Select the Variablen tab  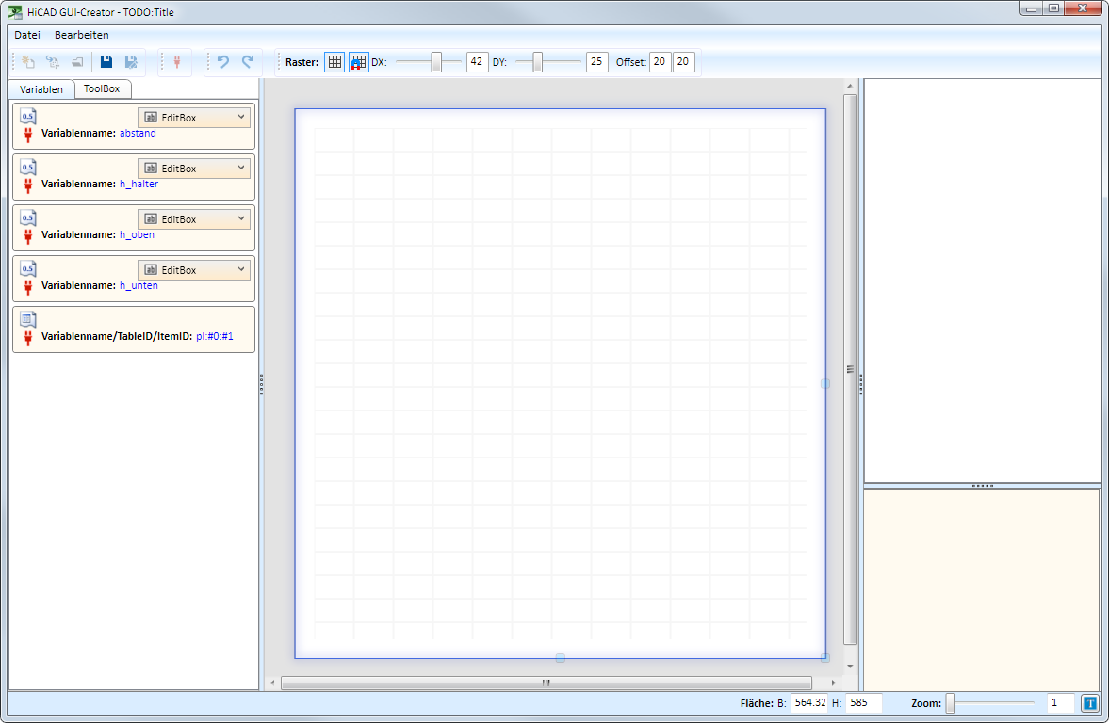tap(41, 89)
